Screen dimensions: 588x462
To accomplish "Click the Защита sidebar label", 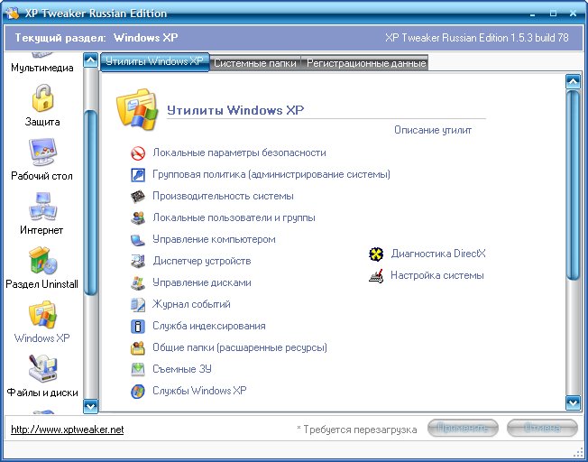I will (42, 122).
